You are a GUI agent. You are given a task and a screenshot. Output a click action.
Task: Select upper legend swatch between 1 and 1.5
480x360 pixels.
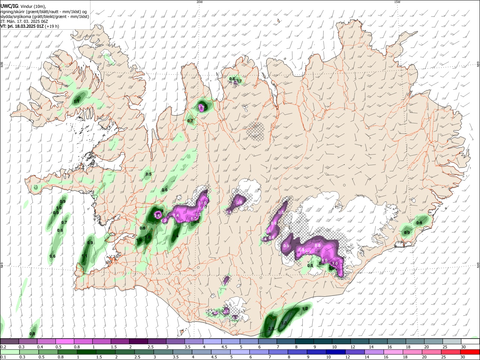tap(102, 342)
